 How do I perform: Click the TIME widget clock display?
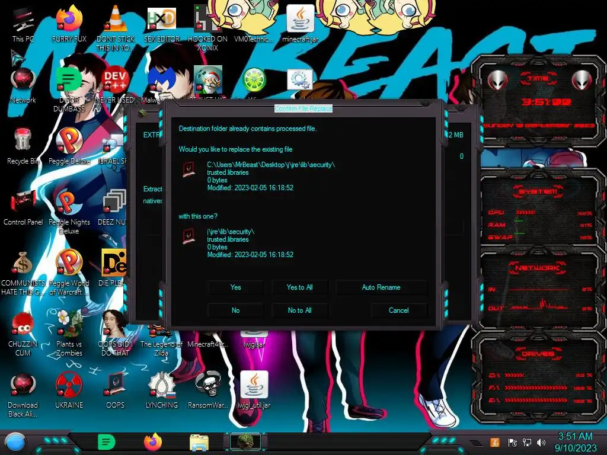click(x=547, y=102)
